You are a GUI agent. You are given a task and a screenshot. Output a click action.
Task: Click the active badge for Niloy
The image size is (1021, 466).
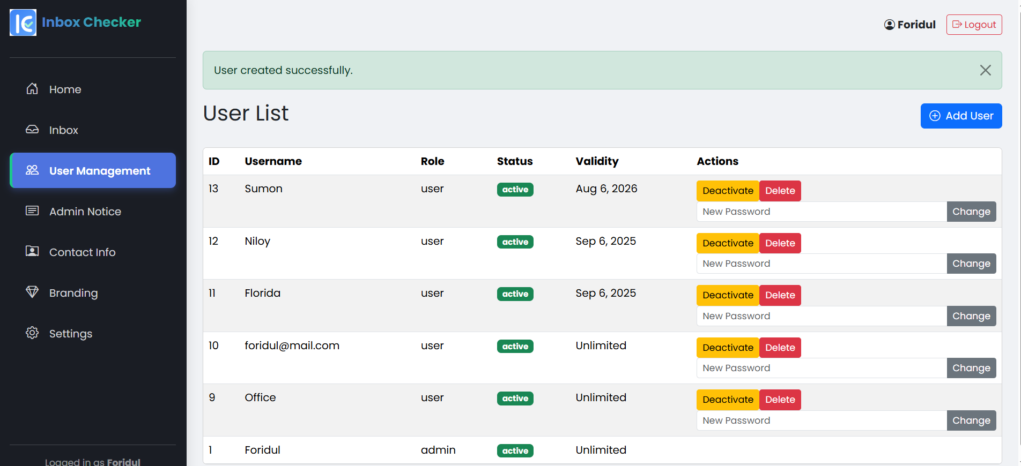click(x=515, y=242)
